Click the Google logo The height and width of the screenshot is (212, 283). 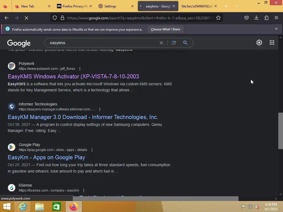click(19, 43)
